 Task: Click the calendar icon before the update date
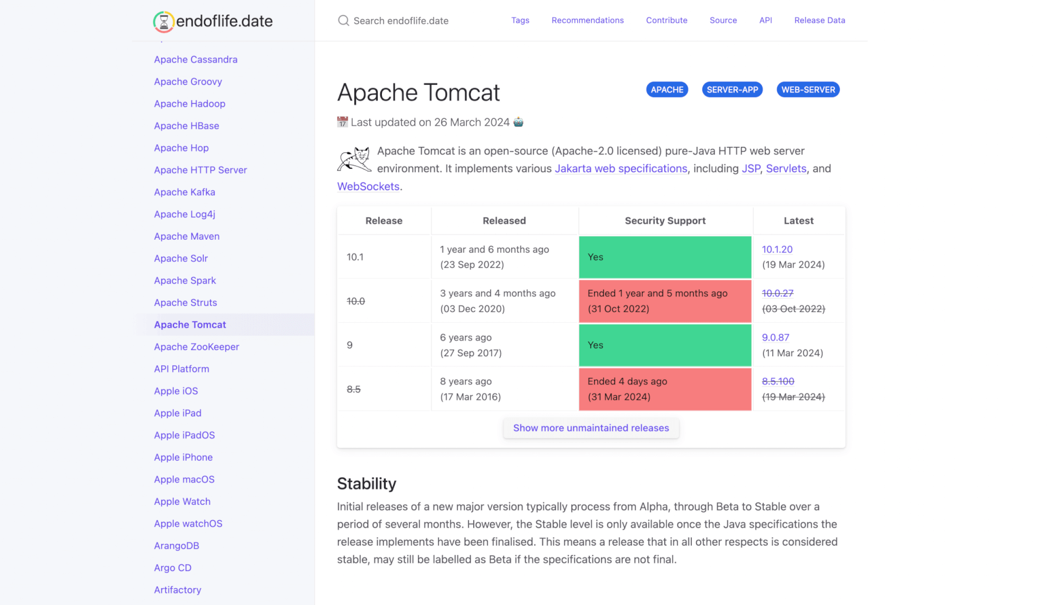pyautogui.click(x=342, y=122)
